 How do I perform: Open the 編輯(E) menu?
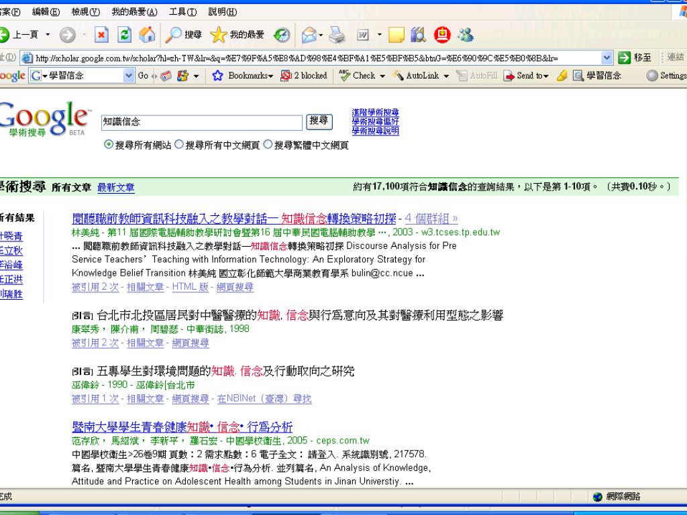click(x=46, y=12)
